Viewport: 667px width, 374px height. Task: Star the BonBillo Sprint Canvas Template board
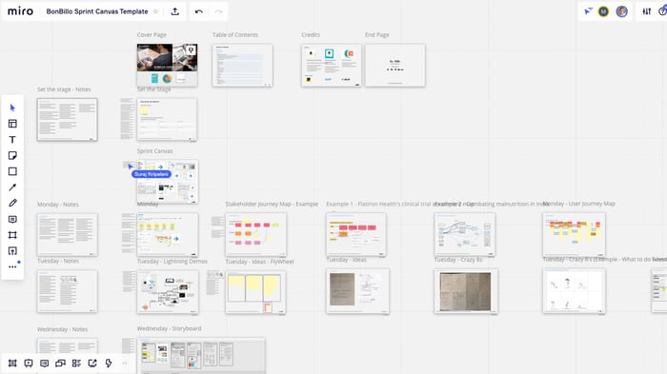[x=155, y=11]
